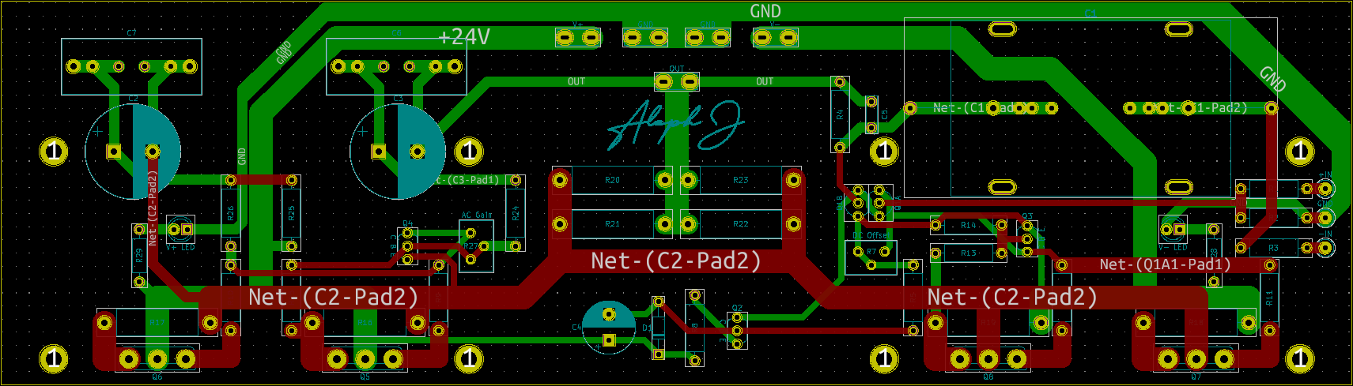
Task: Click the AC Gain silkscreen text
Action: pos(477,215)
